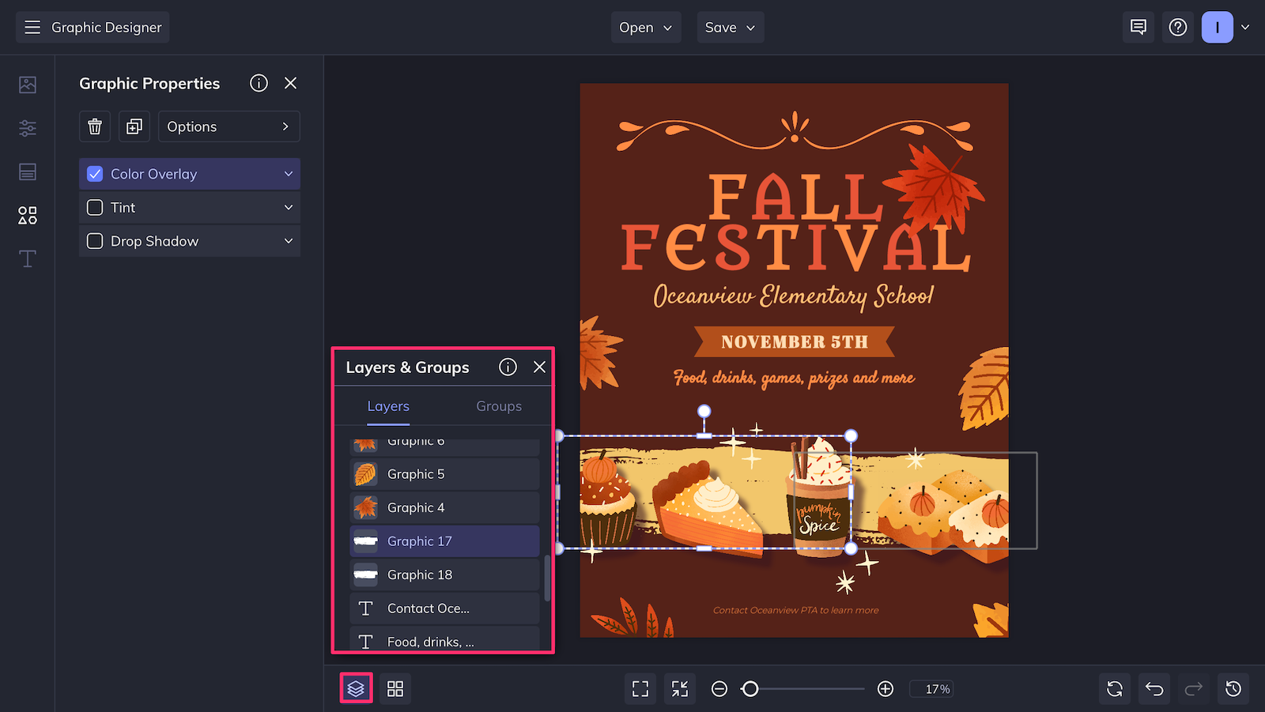Expand the Drop Shadow settings chevron

(x=289, y=241)
